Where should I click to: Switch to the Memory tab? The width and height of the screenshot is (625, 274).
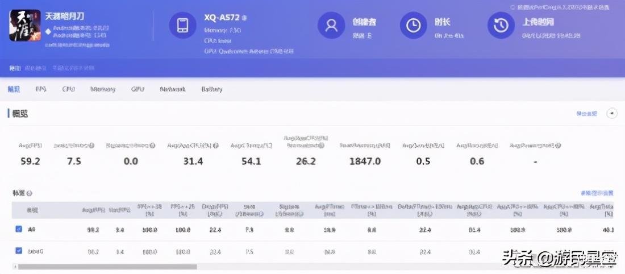tap(103, 89)
